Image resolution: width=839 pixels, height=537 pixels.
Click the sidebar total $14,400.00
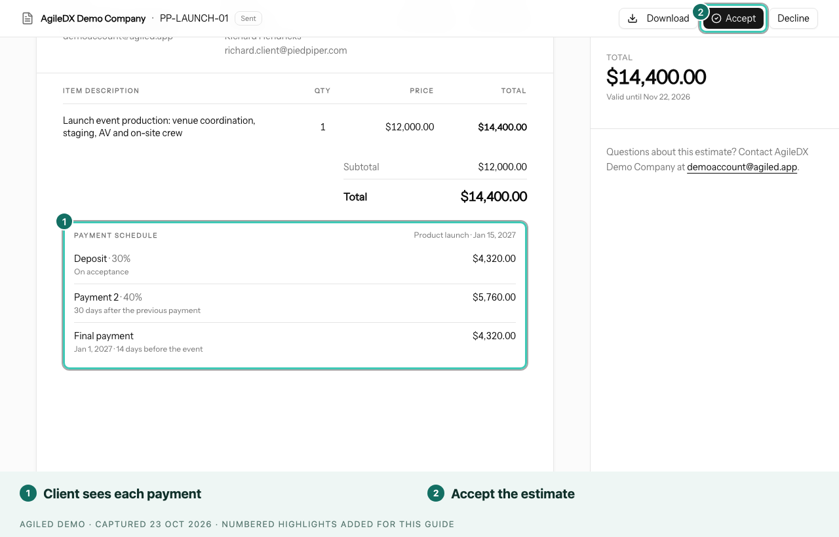(x=656, y=77)
